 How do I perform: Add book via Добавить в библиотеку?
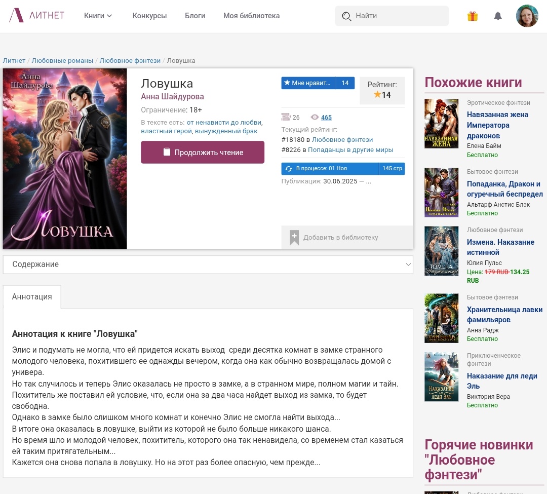347,237
